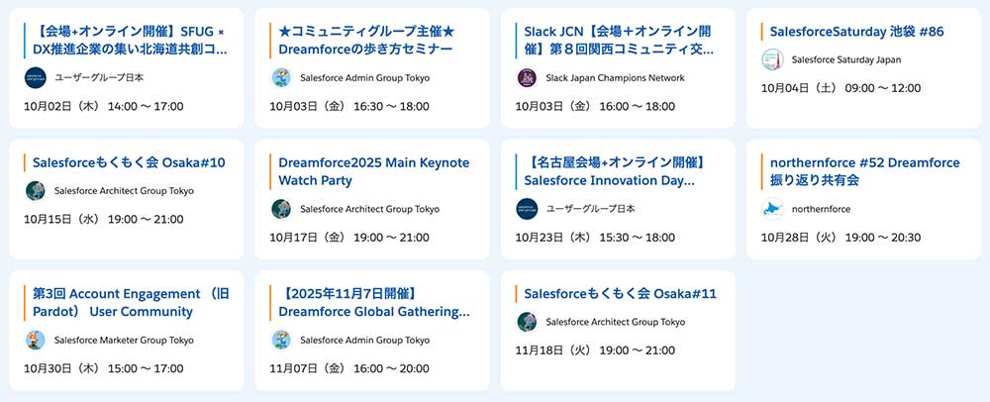Click ユーザーグループ日本 icon on 名古屋会場 card
Viewport: 990px width, 402px height.
(x=528, y=208)
